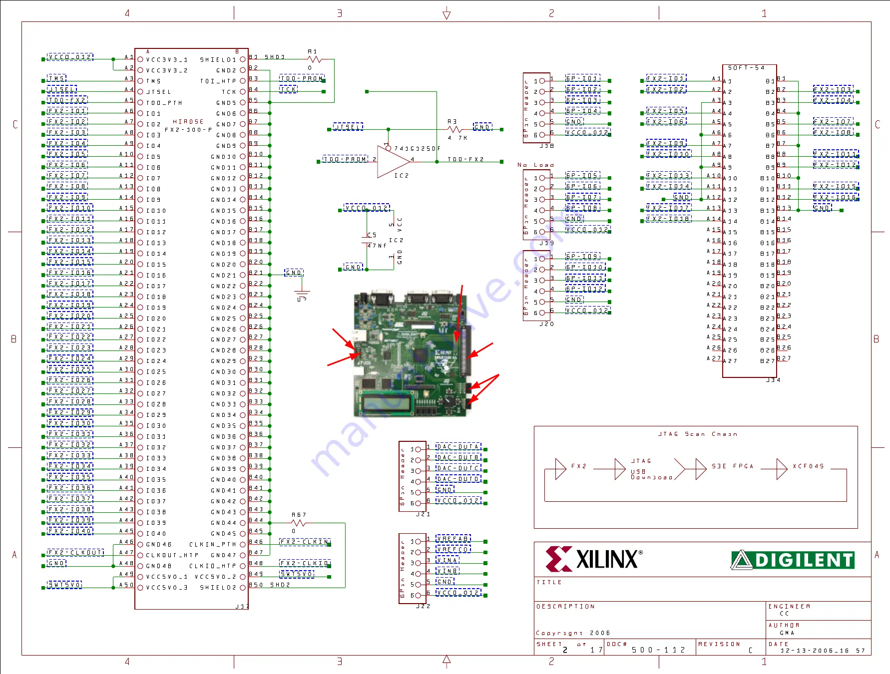The image size is (890, 674).
Task: Click the "JTAG USB Download" label
Action: pyautogui.click(x=651, y=469)
